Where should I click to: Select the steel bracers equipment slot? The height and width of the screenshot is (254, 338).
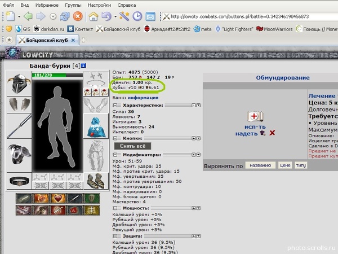click(19, 104)
